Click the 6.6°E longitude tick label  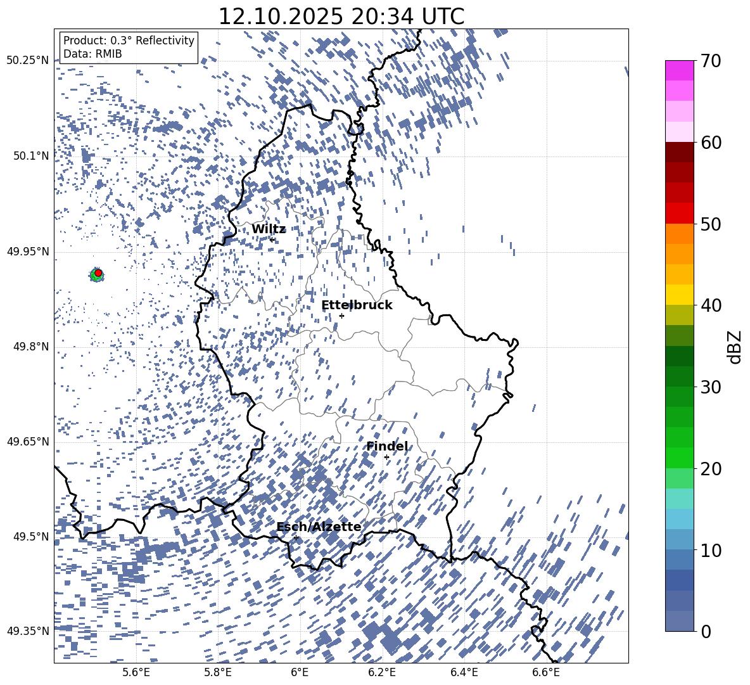(x=546, y=672)
